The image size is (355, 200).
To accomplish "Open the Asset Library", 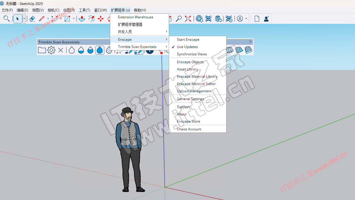I will tap(198, 69).
